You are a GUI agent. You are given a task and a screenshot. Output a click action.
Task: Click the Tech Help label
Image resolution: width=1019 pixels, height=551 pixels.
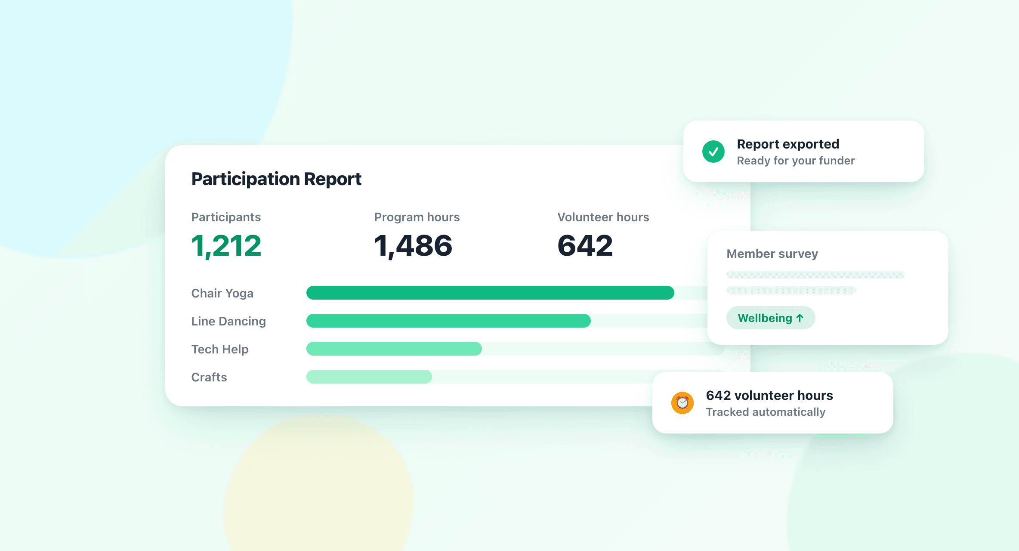point(220,349)
